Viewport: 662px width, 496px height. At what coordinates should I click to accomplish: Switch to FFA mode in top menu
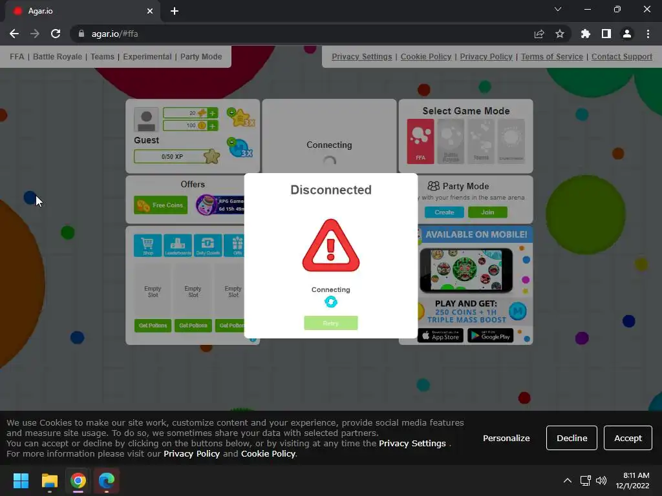(x=17, y=57)
